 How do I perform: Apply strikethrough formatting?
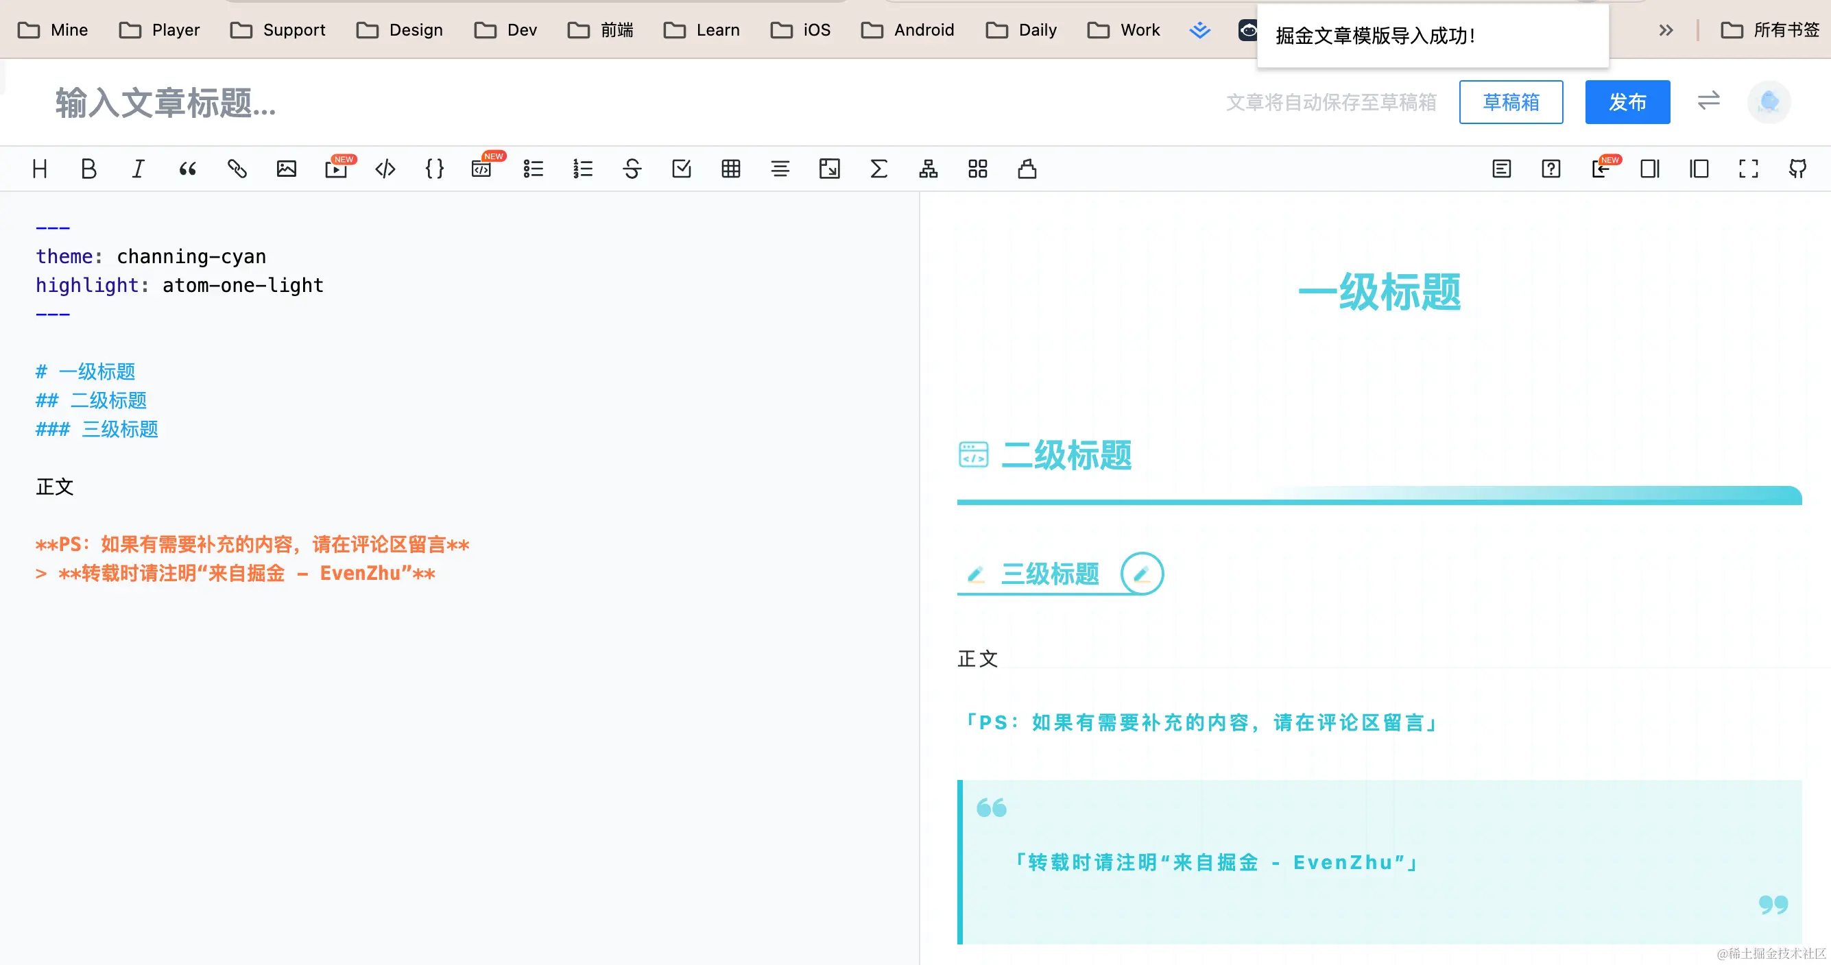(632, 169)
